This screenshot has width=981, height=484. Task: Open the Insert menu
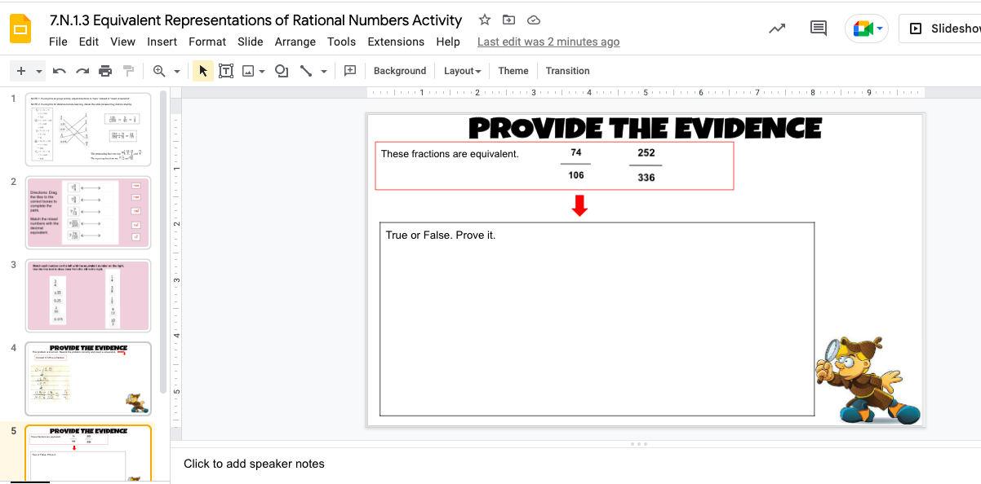click(x=162, y=42)
